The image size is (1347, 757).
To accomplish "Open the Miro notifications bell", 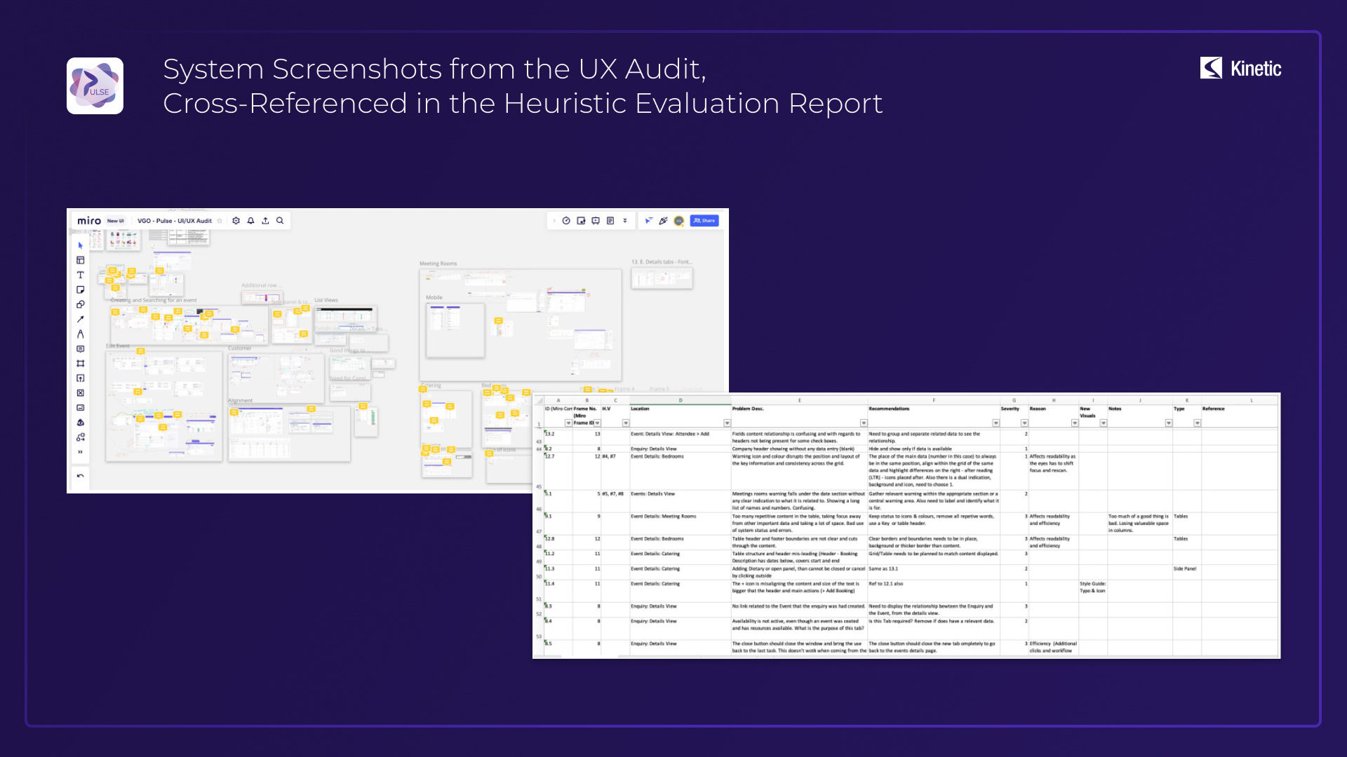I will click(251, 221).
